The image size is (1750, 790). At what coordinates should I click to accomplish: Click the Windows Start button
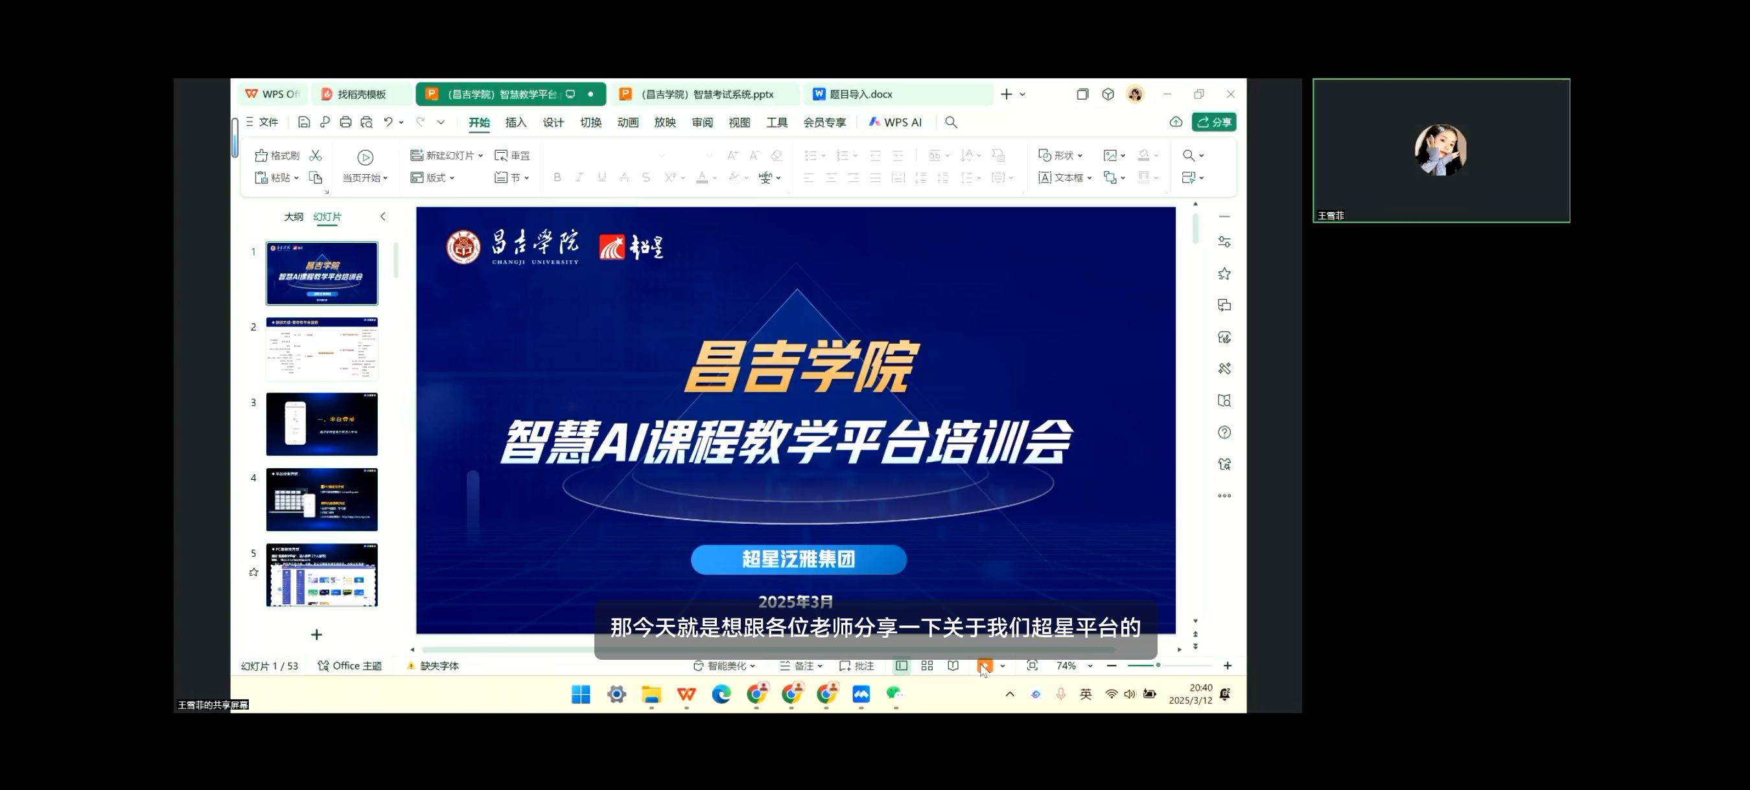(581, 694)
